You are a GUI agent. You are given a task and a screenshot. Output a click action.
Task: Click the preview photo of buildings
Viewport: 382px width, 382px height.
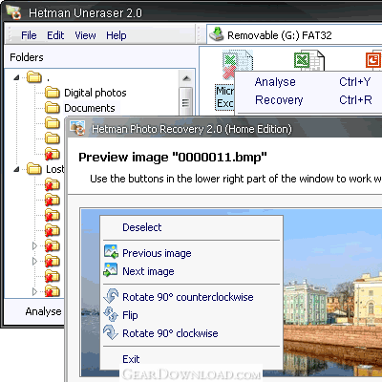point(332,293)
